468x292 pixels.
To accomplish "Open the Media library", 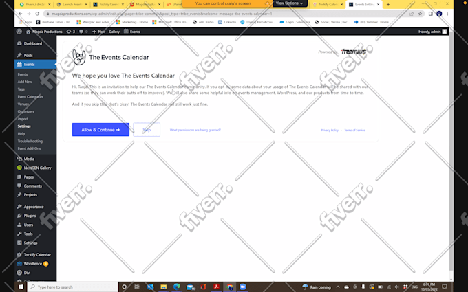I will click(x=29, y=159).
